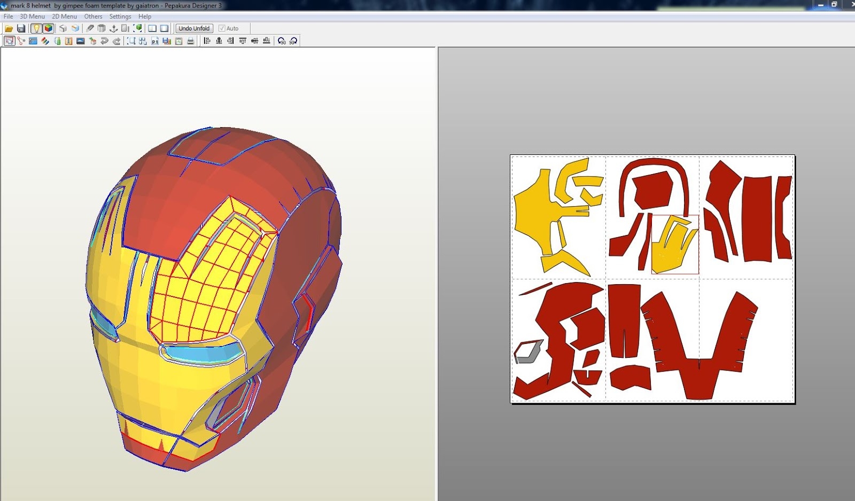Click the undo arrow icon
Viewport: 855px width, 501px height.
[104, 41]
